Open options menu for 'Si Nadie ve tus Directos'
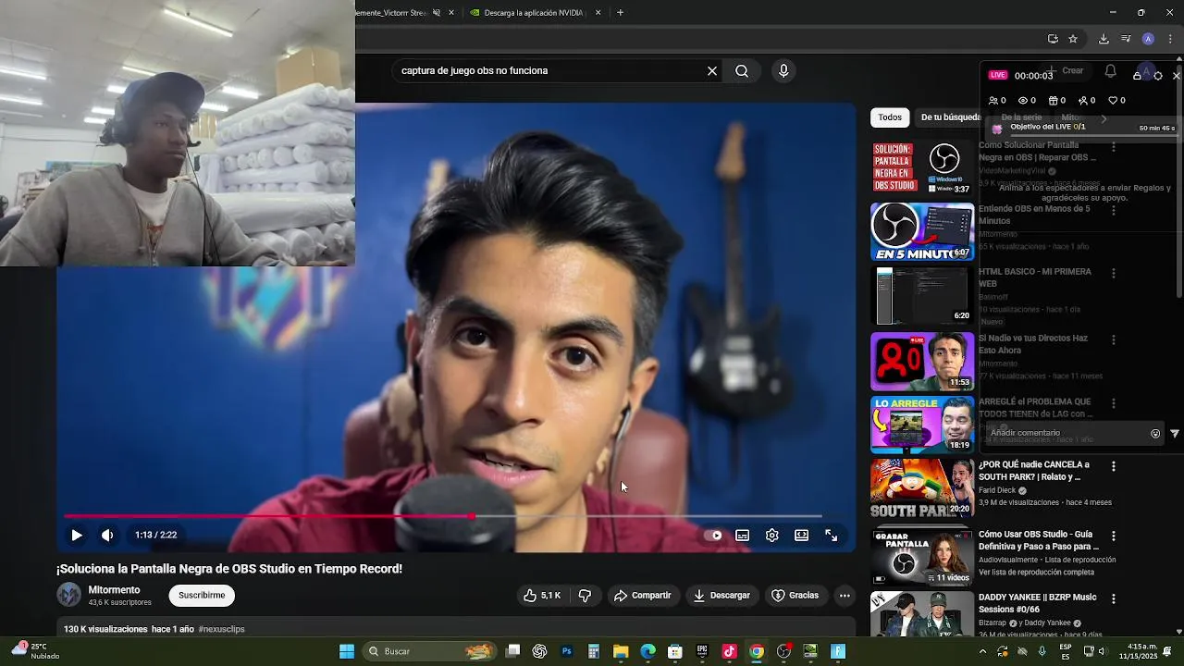This screenshot has width=1184, height=666. (1114, 339)
